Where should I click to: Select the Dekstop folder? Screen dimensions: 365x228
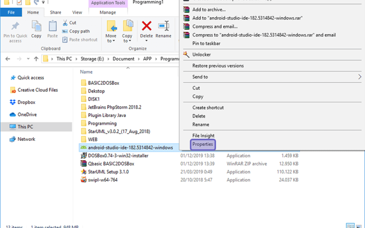[96, 91]
